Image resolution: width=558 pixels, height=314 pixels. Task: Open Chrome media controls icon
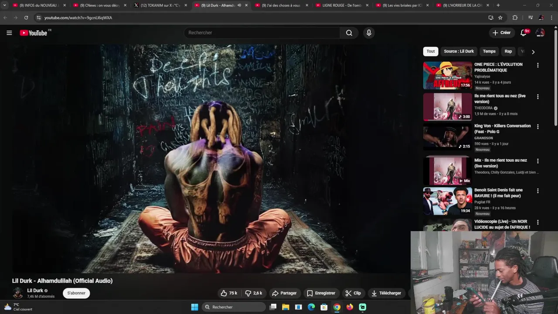coord(531,17)
